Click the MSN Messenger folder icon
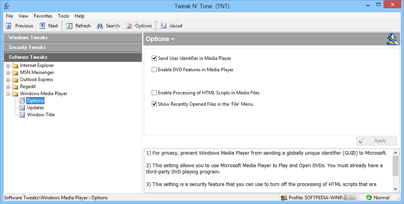Screen dimensions: 404x204 click(x=15, y=72)
